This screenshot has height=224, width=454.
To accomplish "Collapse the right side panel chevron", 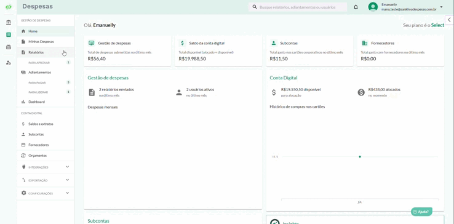I will (449, 20).
